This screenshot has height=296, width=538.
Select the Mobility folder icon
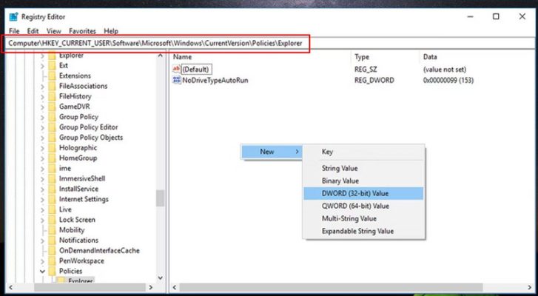(52, 230)
